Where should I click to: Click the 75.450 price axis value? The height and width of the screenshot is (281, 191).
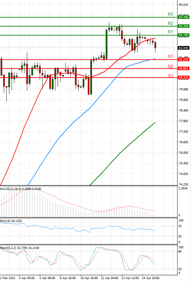coord(184,163)
